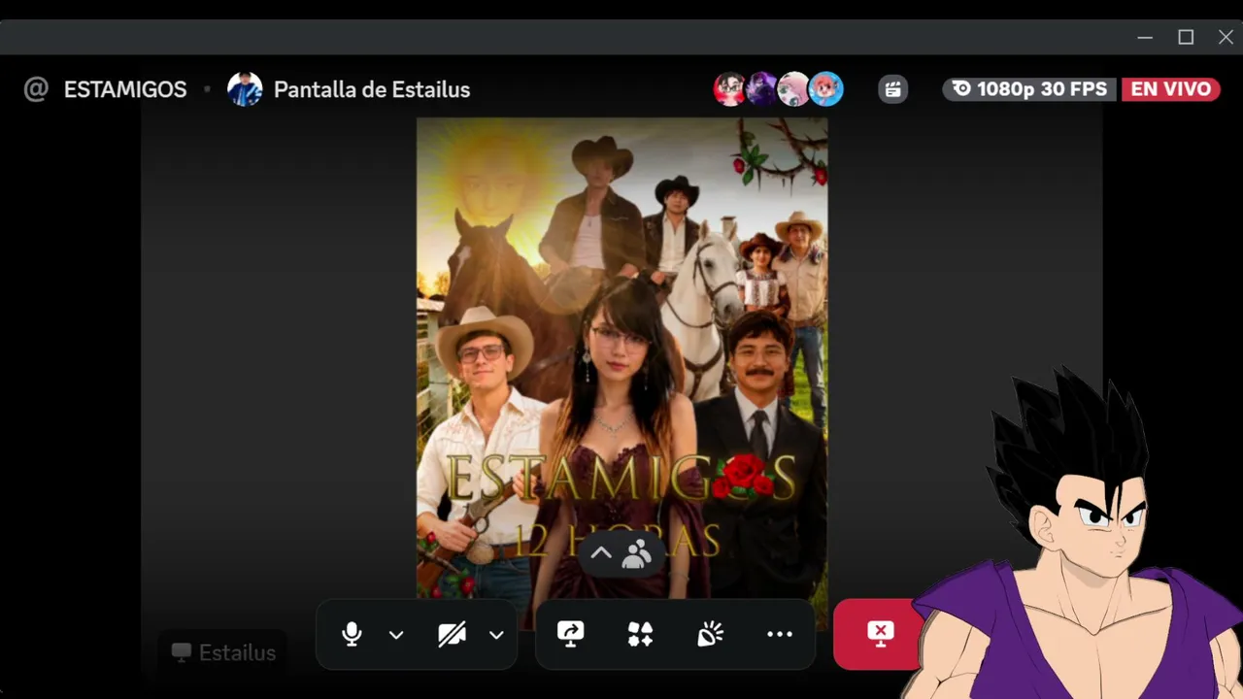
Task: Click the viewer avatar with red background and glasses
Action: pyautogui.click(x=730, y=89)
